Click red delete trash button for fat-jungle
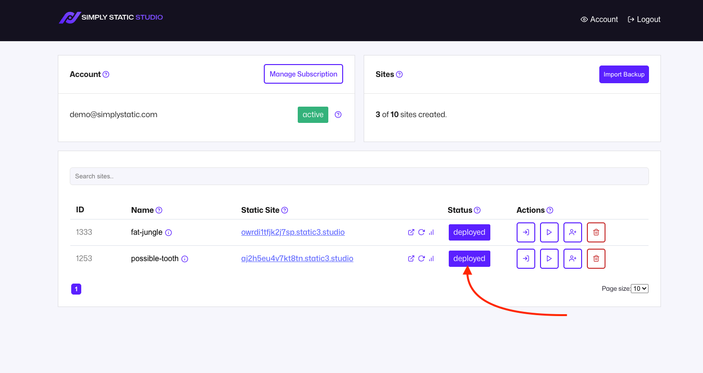The width and height of the screenshot is (703, 373). (x=596, y=232)
